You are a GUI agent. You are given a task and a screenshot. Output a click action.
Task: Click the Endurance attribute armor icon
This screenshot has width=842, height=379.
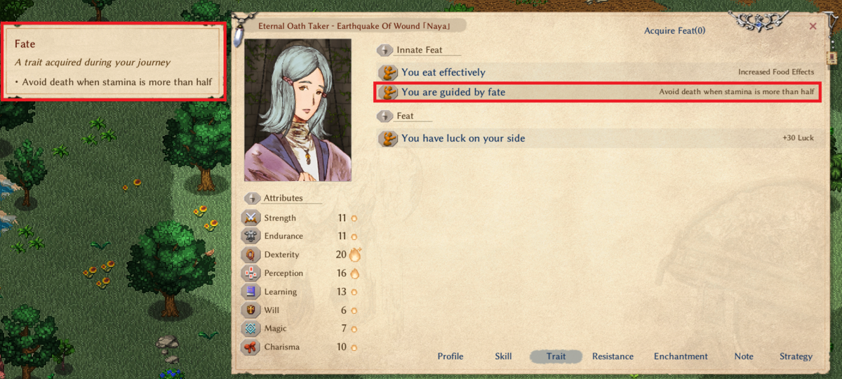pos(251,236)
